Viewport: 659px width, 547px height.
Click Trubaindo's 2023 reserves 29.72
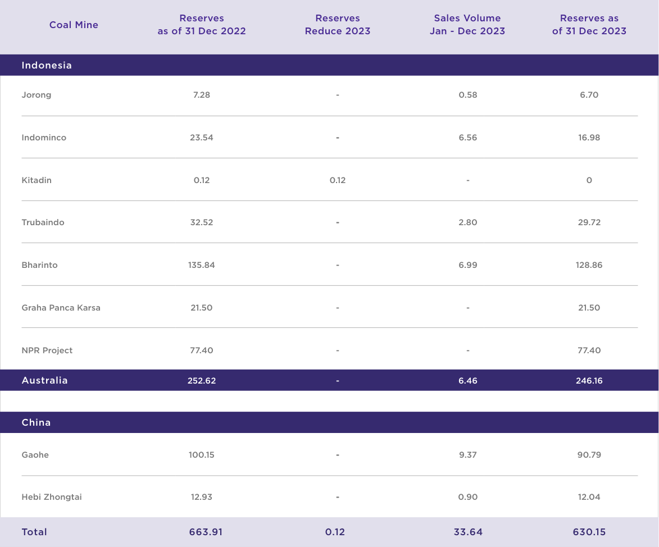click(x=589, y=222)
